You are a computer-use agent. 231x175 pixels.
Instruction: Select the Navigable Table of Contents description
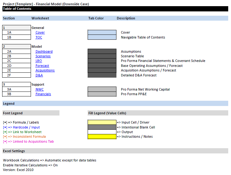(x=143, y=37)
